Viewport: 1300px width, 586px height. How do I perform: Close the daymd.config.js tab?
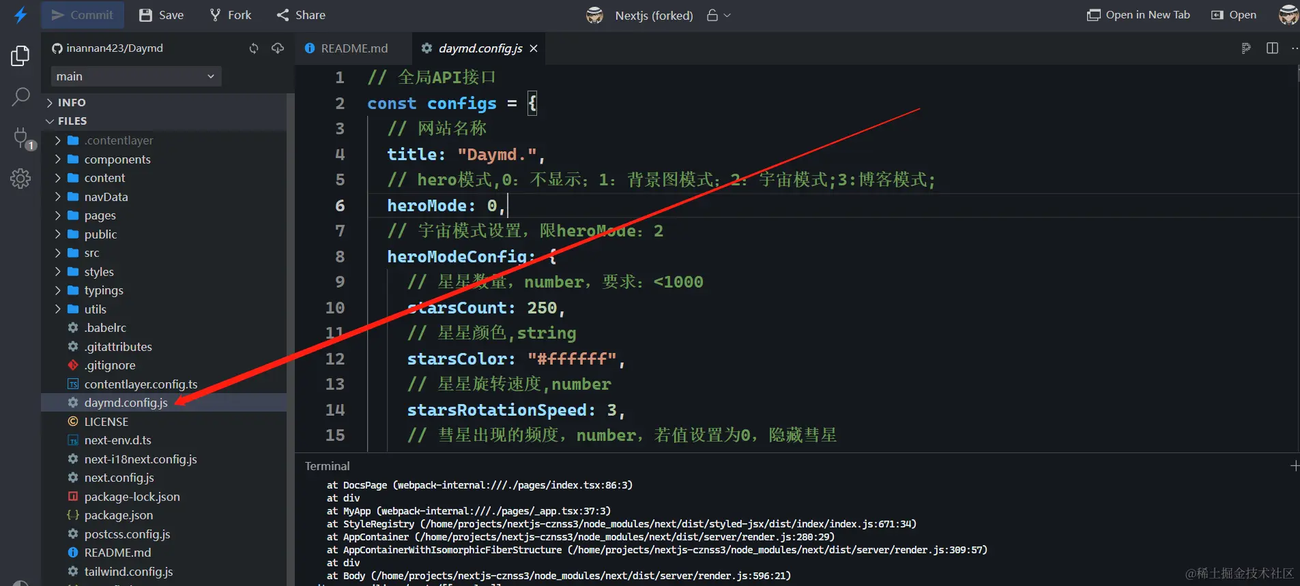(534, 48)
